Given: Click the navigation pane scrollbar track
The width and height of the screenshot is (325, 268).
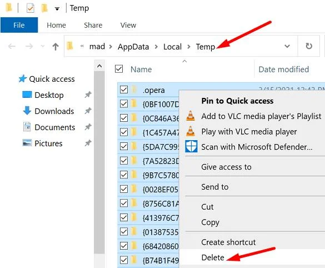Looking at the screenshot, I should (x=99, y=162).
